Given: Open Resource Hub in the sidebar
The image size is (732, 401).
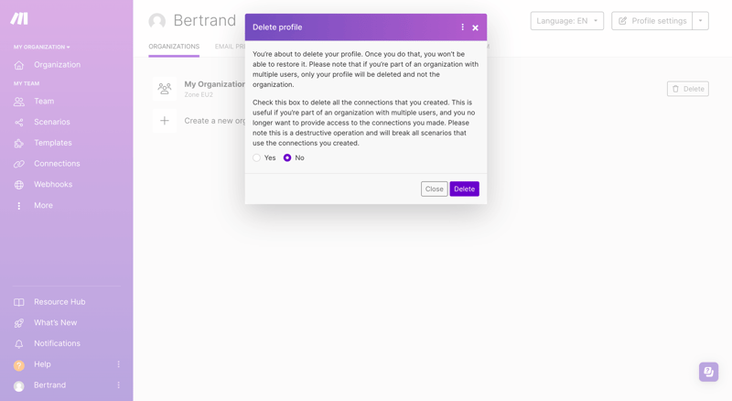Looking at the screenshot, I should [x=59, y=302].
